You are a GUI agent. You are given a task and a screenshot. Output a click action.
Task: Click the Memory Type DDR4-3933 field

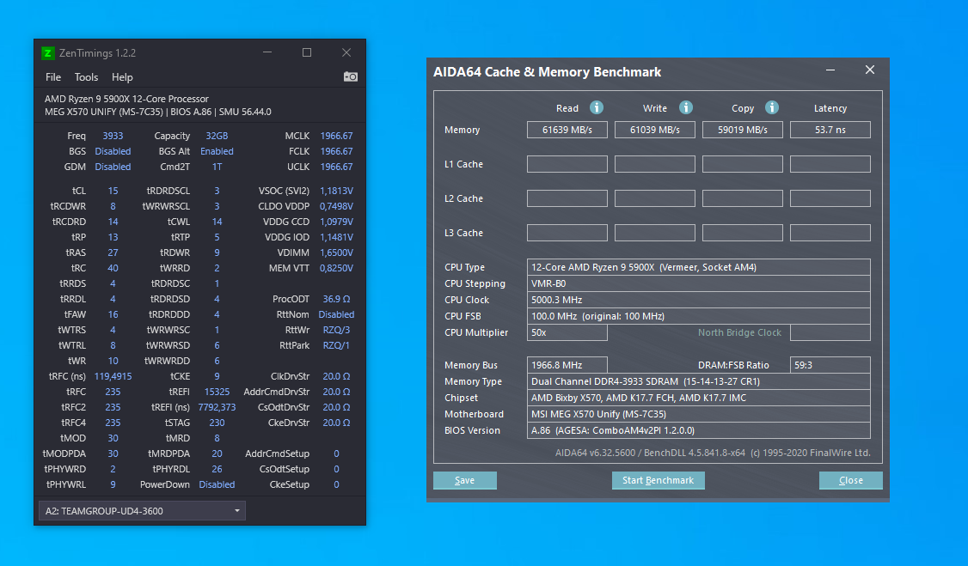pyautogui.click(x=699, y=381)
